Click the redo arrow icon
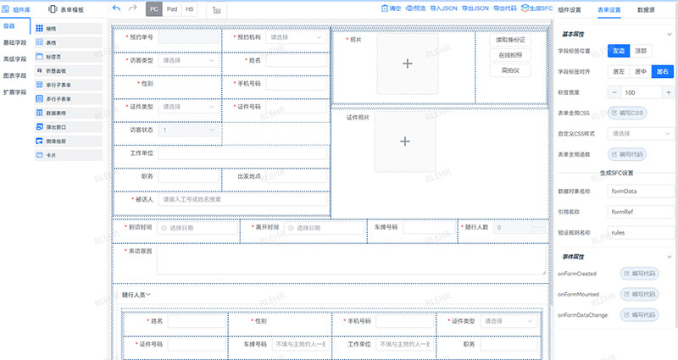 coord(133,8)
